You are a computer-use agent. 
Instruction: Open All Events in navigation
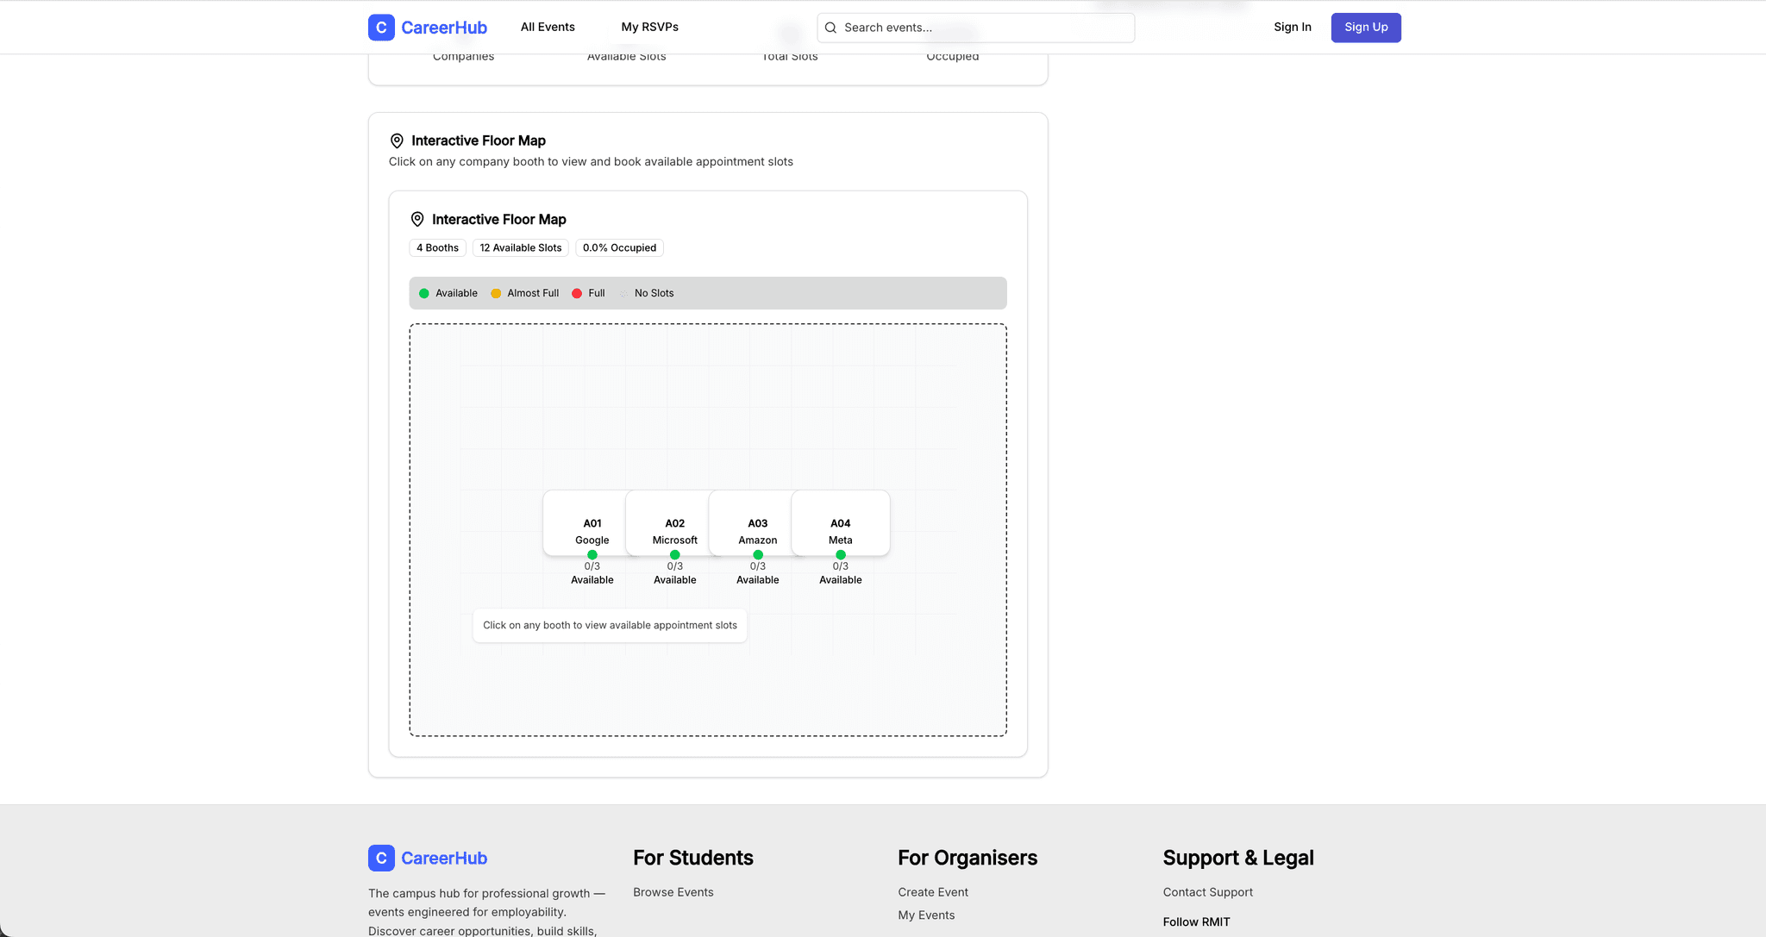[548, 27]
